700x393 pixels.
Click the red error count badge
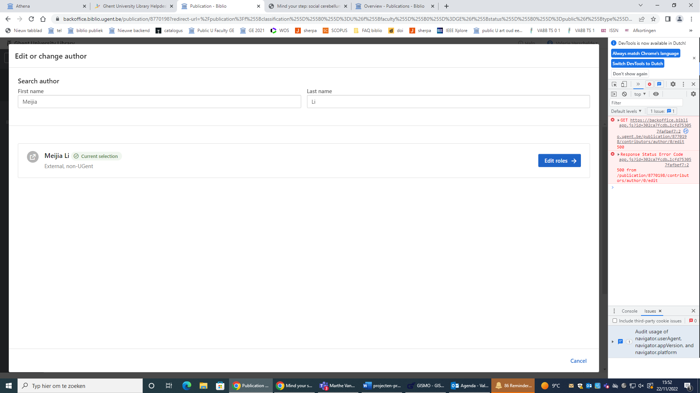pyautogui.click(x=649, y=84)
